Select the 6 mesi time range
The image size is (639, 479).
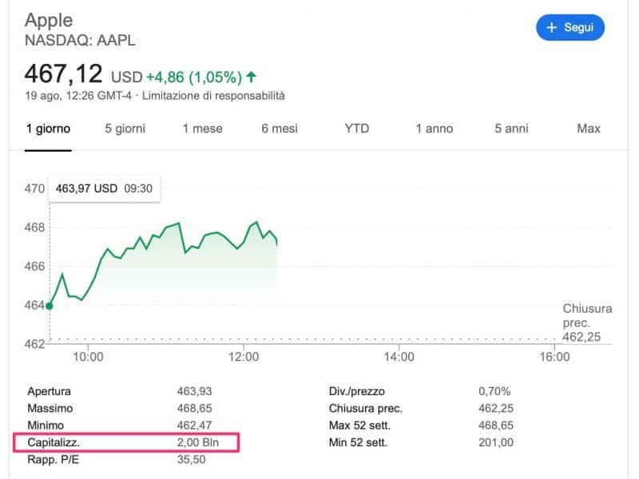(279, 128)
